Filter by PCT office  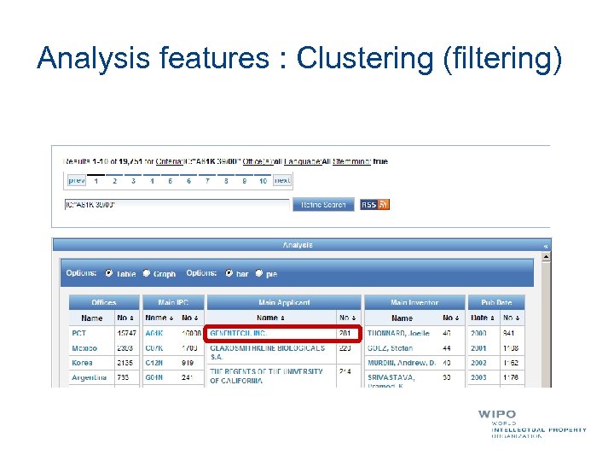[78, 333]
